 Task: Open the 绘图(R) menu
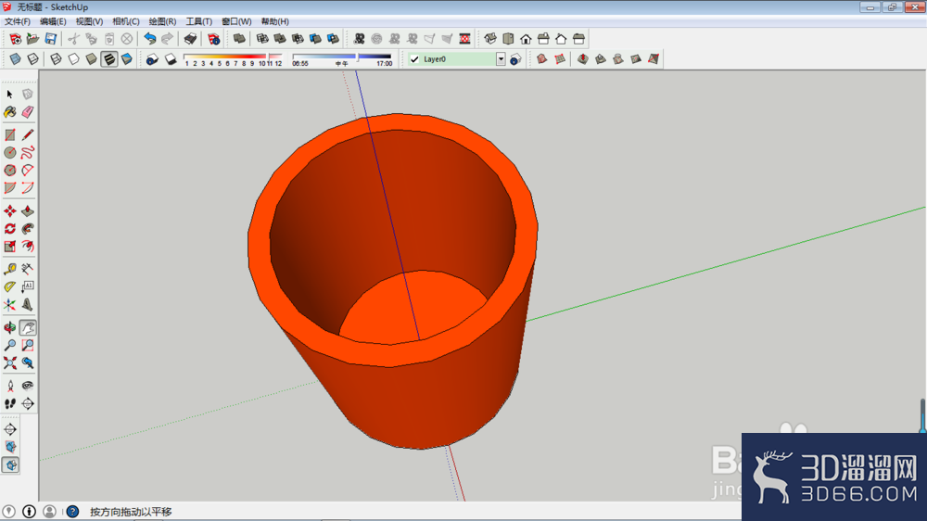162,21
